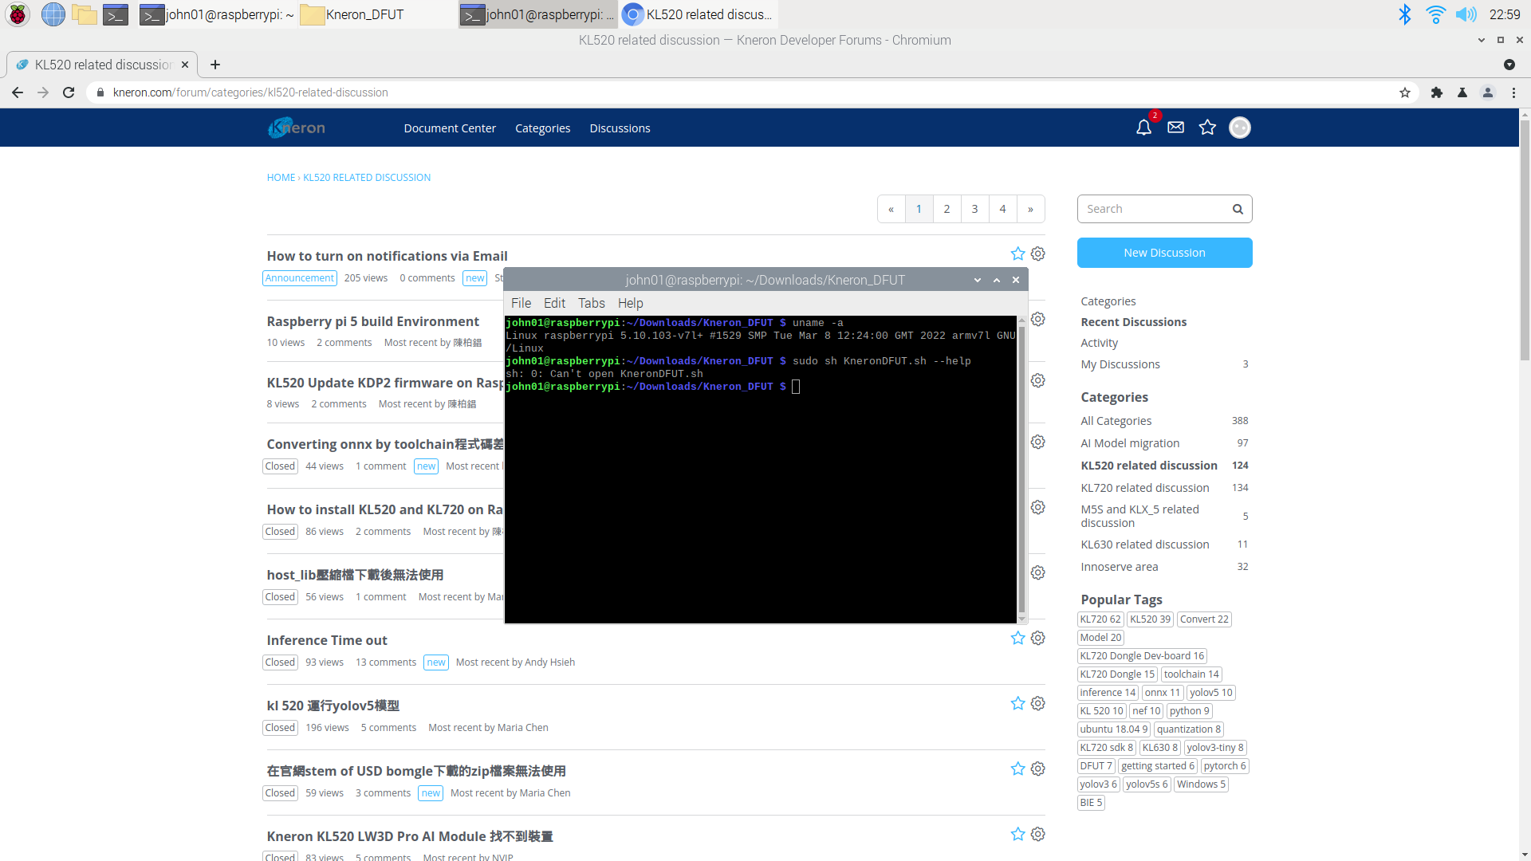This screenshot has height=861, width=1531.
Task: Open options gear for 'KL520 Update KDP2 firmware'
Action: point(1037,380)
